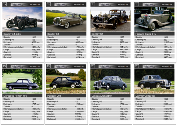
Task: Open the website URL in card 2a header
Action: click(x=35, y=66)
